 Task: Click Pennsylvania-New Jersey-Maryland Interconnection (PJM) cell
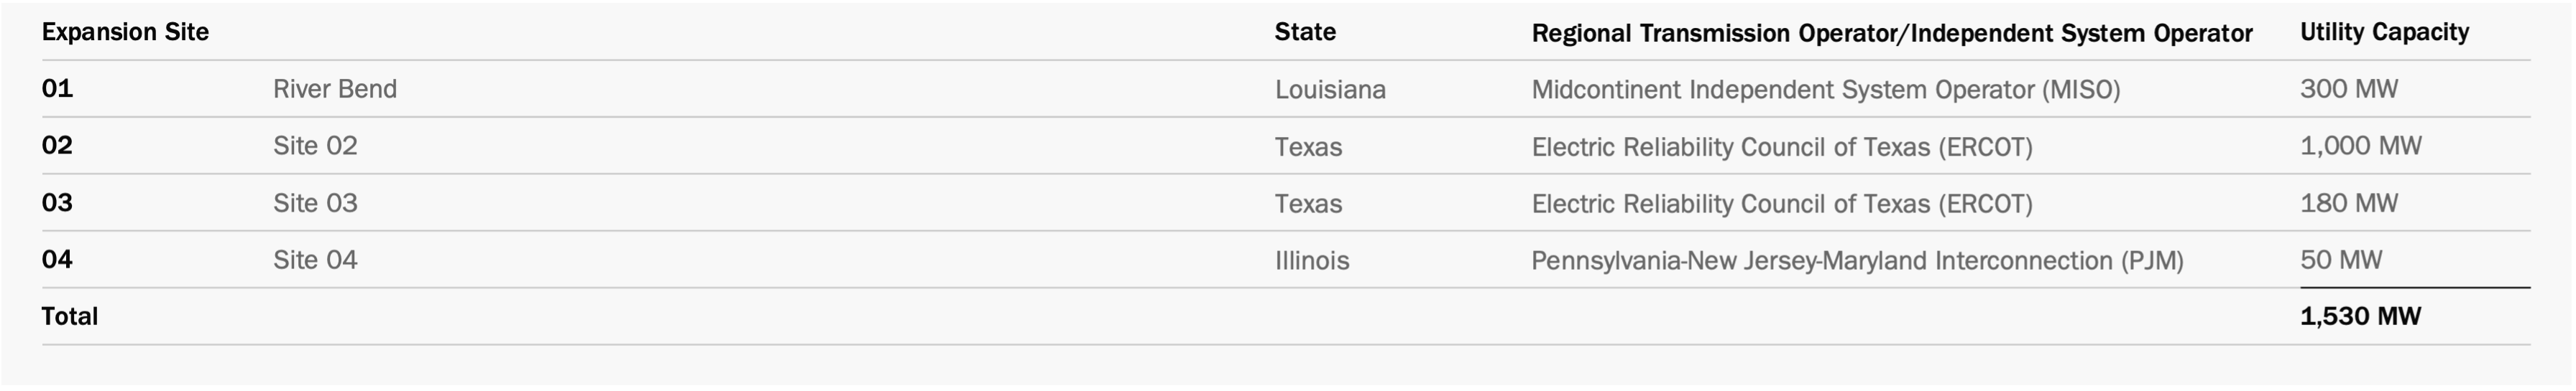[1857, 261]
